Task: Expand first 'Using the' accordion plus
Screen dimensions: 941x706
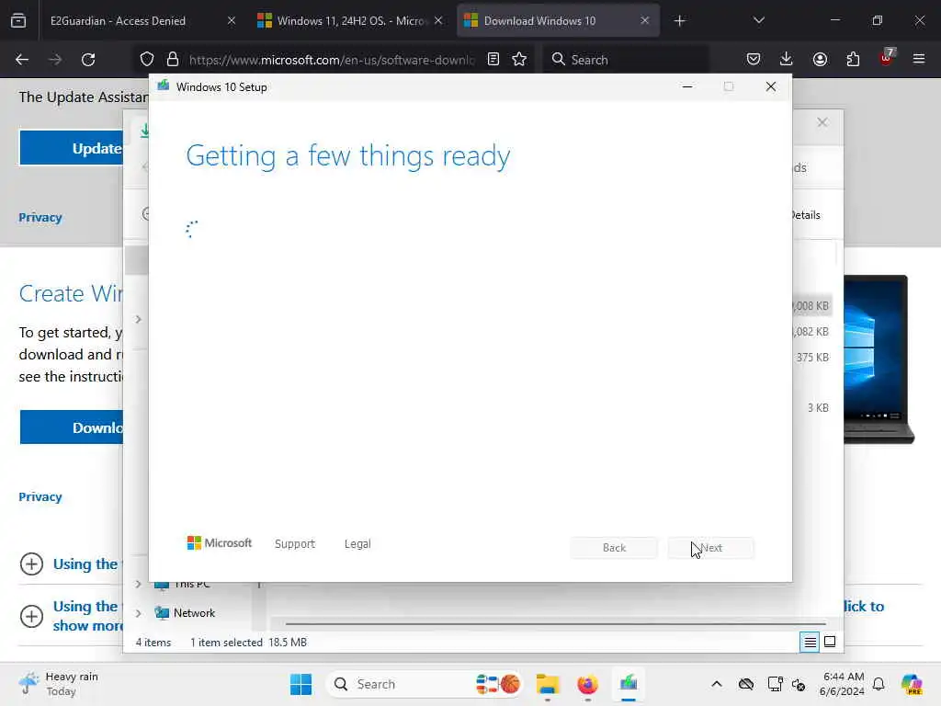Action: click(31, 564)
